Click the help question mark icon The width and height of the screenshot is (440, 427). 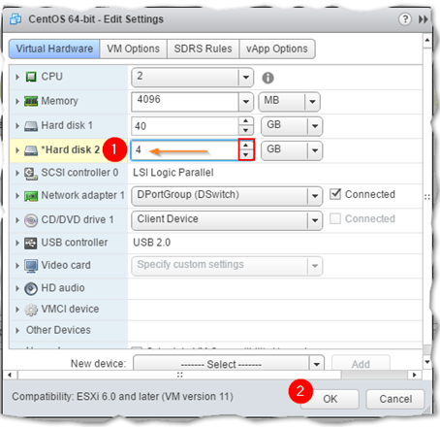click(405, 19)
